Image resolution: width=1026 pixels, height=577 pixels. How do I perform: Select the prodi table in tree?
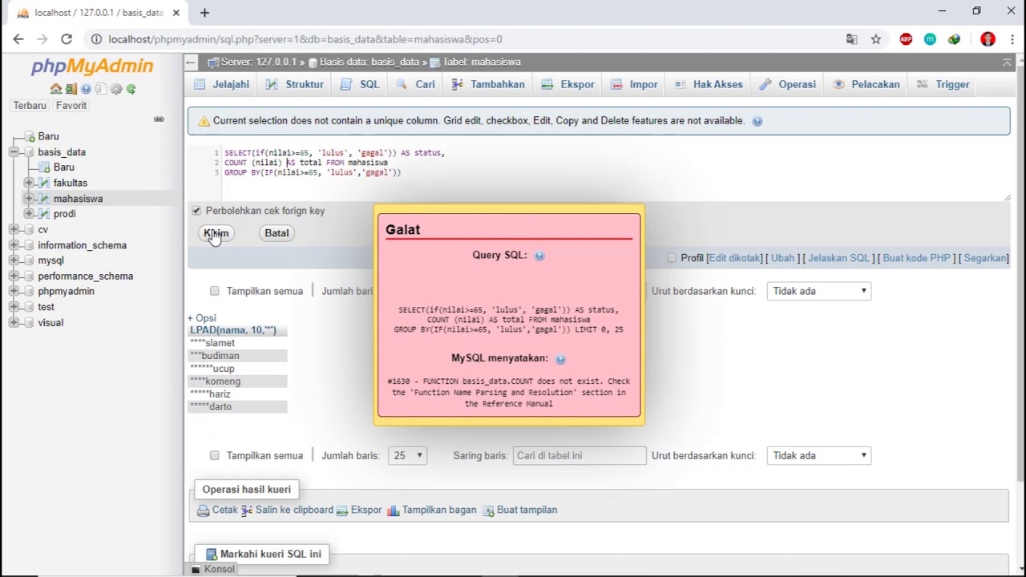click(x=65, y=214)
